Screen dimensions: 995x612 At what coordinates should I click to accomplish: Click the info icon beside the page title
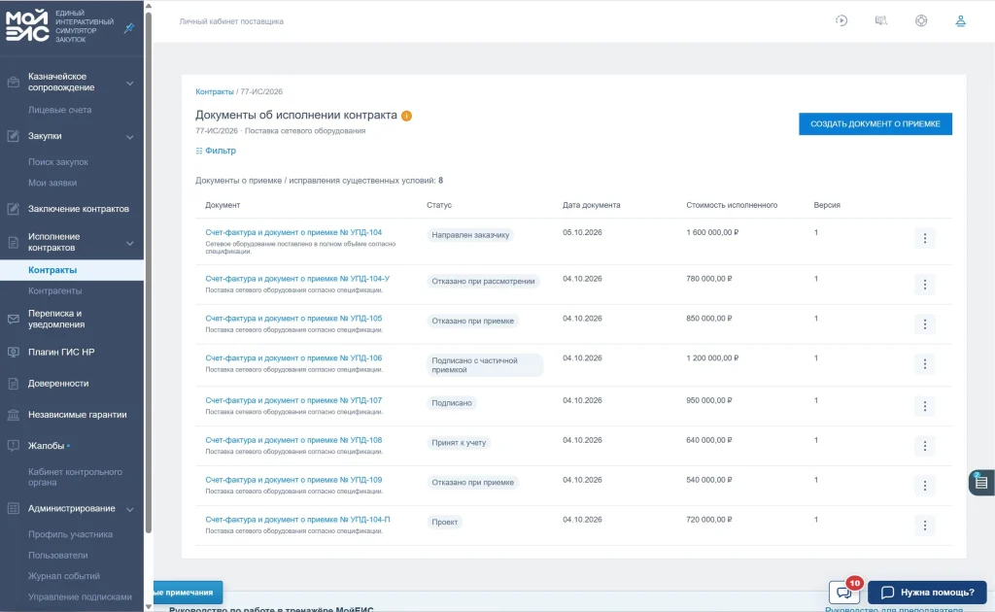407,116
